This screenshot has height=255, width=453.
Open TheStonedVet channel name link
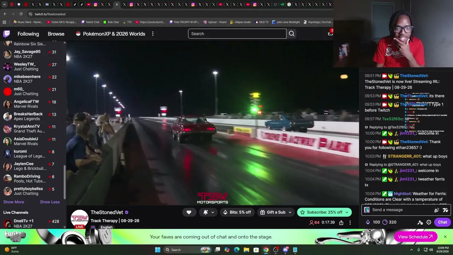[107, 212]
